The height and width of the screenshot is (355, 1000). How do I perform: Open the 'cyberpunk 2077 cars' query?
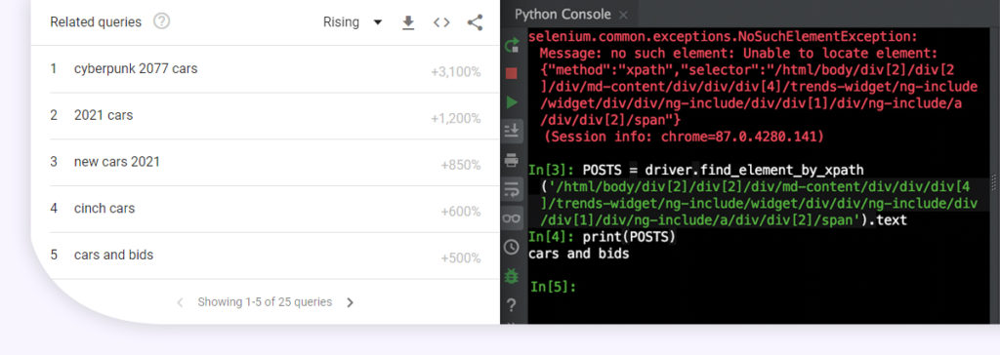pos(136,69)
